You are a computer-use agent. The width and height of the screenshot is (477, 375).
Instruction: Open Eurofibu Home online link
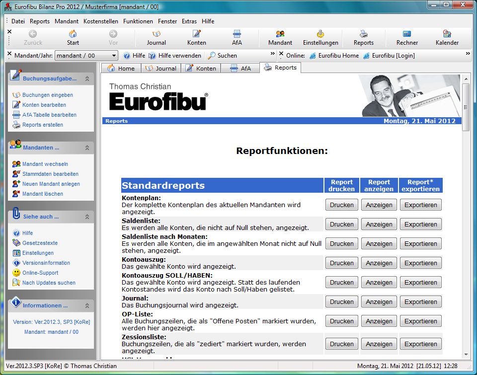[x=334, y=56]
